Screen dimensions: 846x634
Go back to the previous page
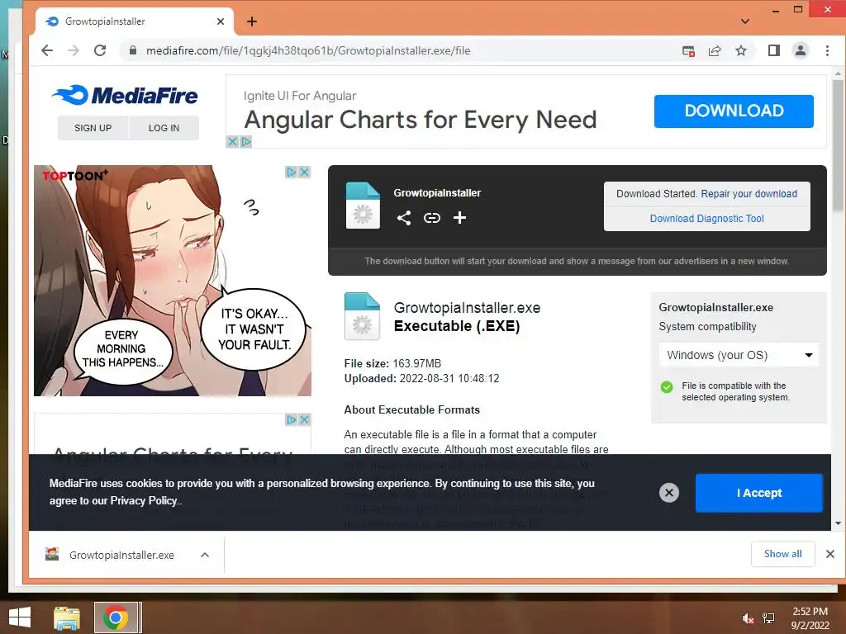[47, 50]
